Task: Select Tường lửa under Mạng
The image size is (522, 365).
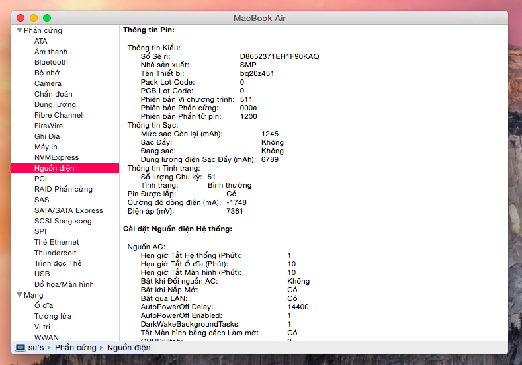Action: [x=53, y=316]
